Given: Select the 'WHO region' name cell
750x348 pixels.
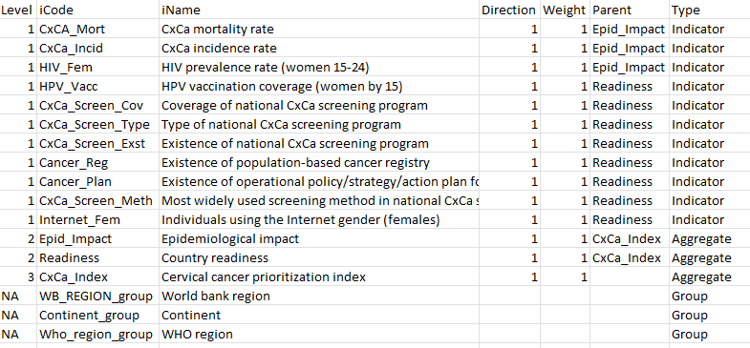Looking at the screenshot, I should click(319, 334).
